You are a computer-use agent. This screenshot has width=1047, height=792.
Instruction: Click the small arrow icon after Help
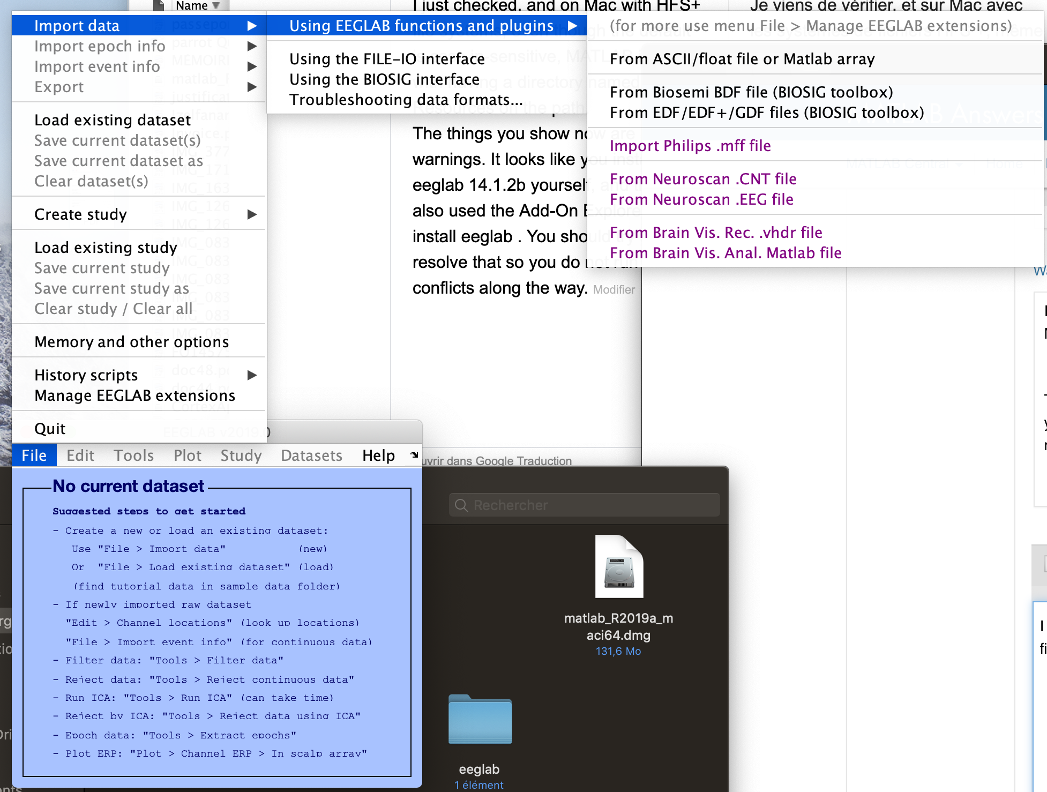pyautogui.click(x=414, y=455)
